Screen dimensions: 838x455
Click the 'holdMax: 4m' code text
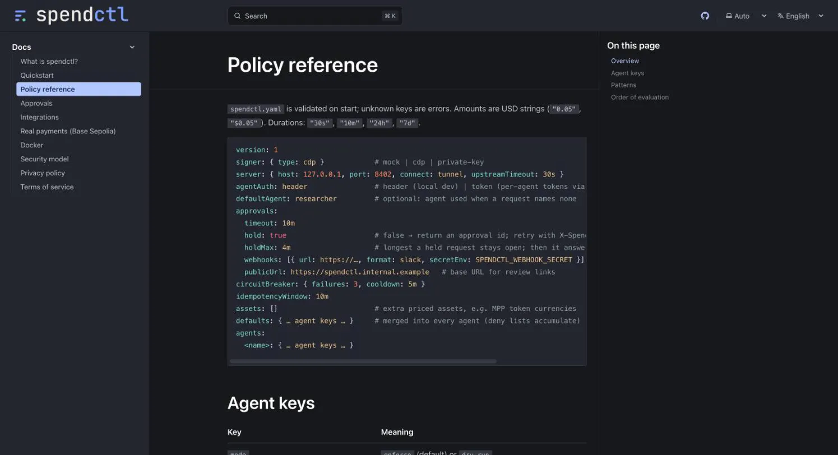pyautogui.click(x=267, y=248)
